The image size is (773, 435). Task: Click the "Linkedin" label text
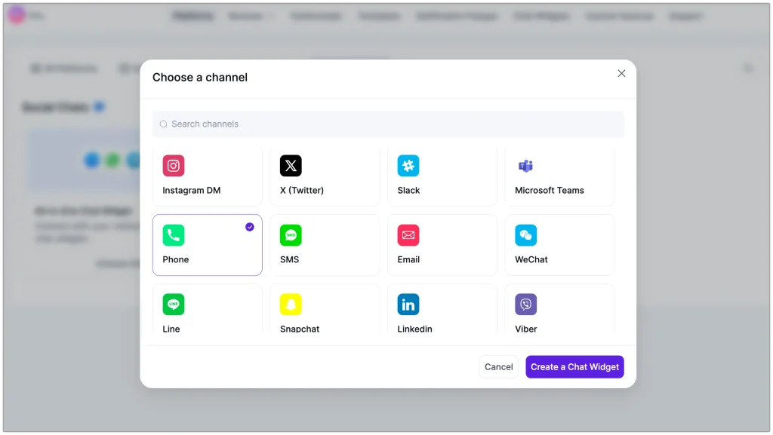(414, 329)
